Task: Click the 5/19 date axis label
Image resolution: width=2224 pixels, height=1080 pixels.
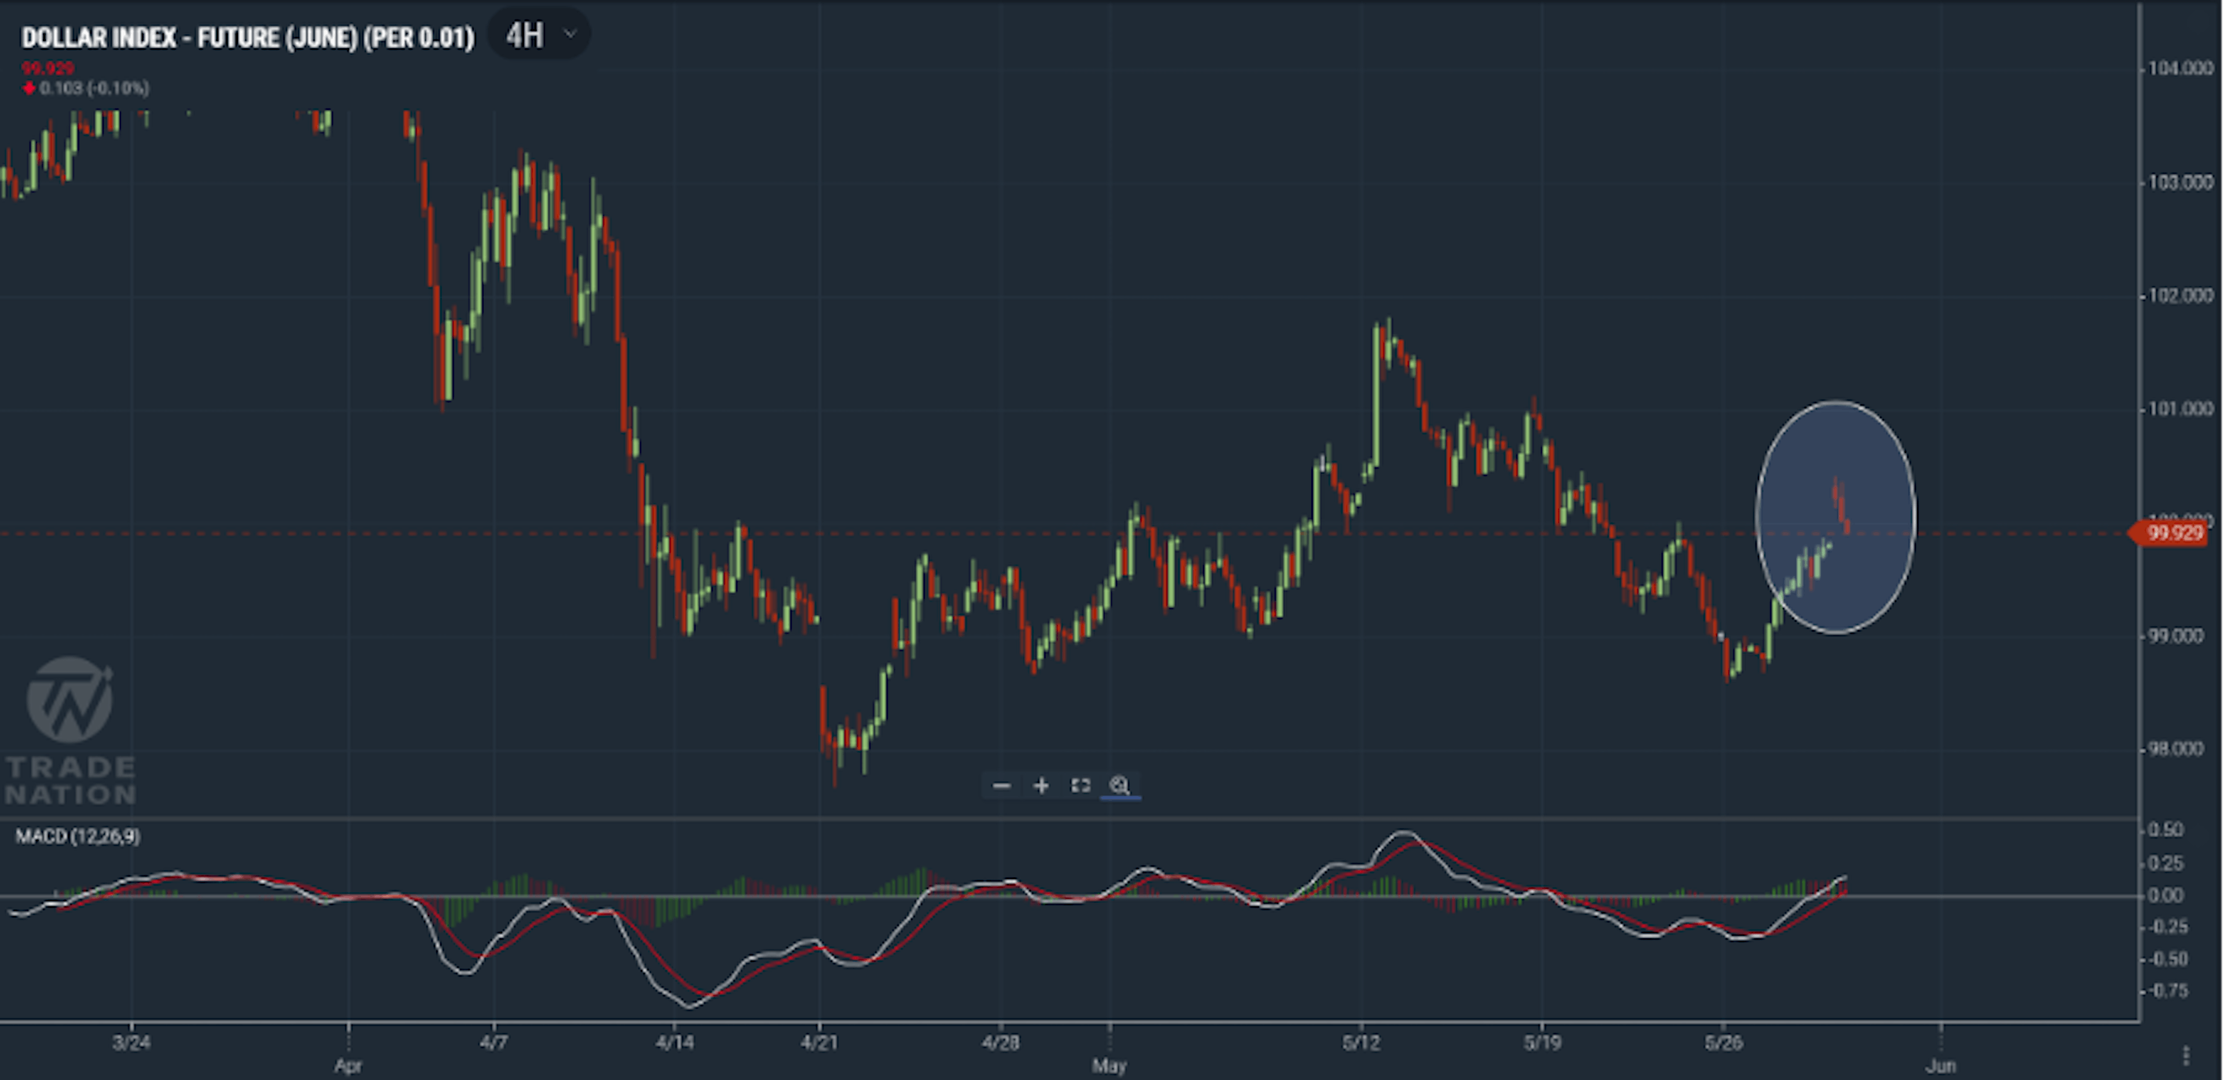Action: pos(1543,1042)
